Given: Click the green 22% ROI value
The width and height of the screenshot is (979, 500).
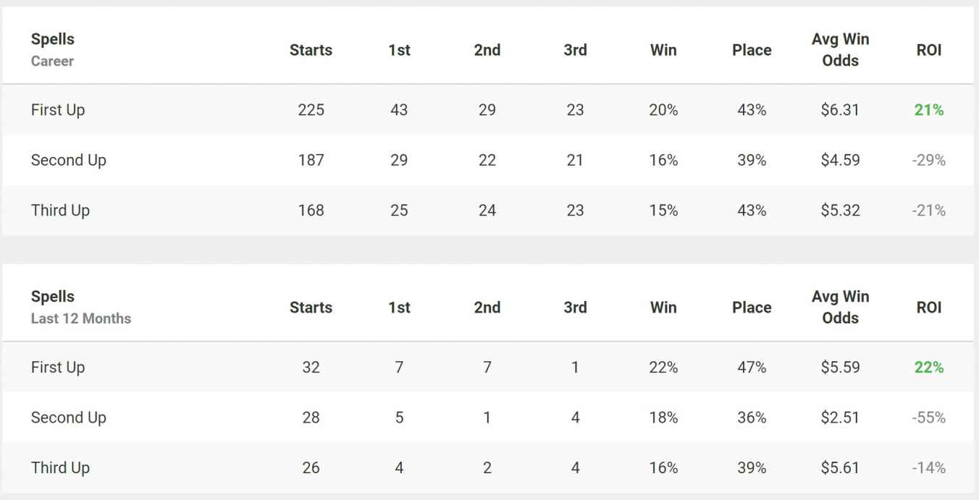Looking at the screenshot, I should pos(929,368).
